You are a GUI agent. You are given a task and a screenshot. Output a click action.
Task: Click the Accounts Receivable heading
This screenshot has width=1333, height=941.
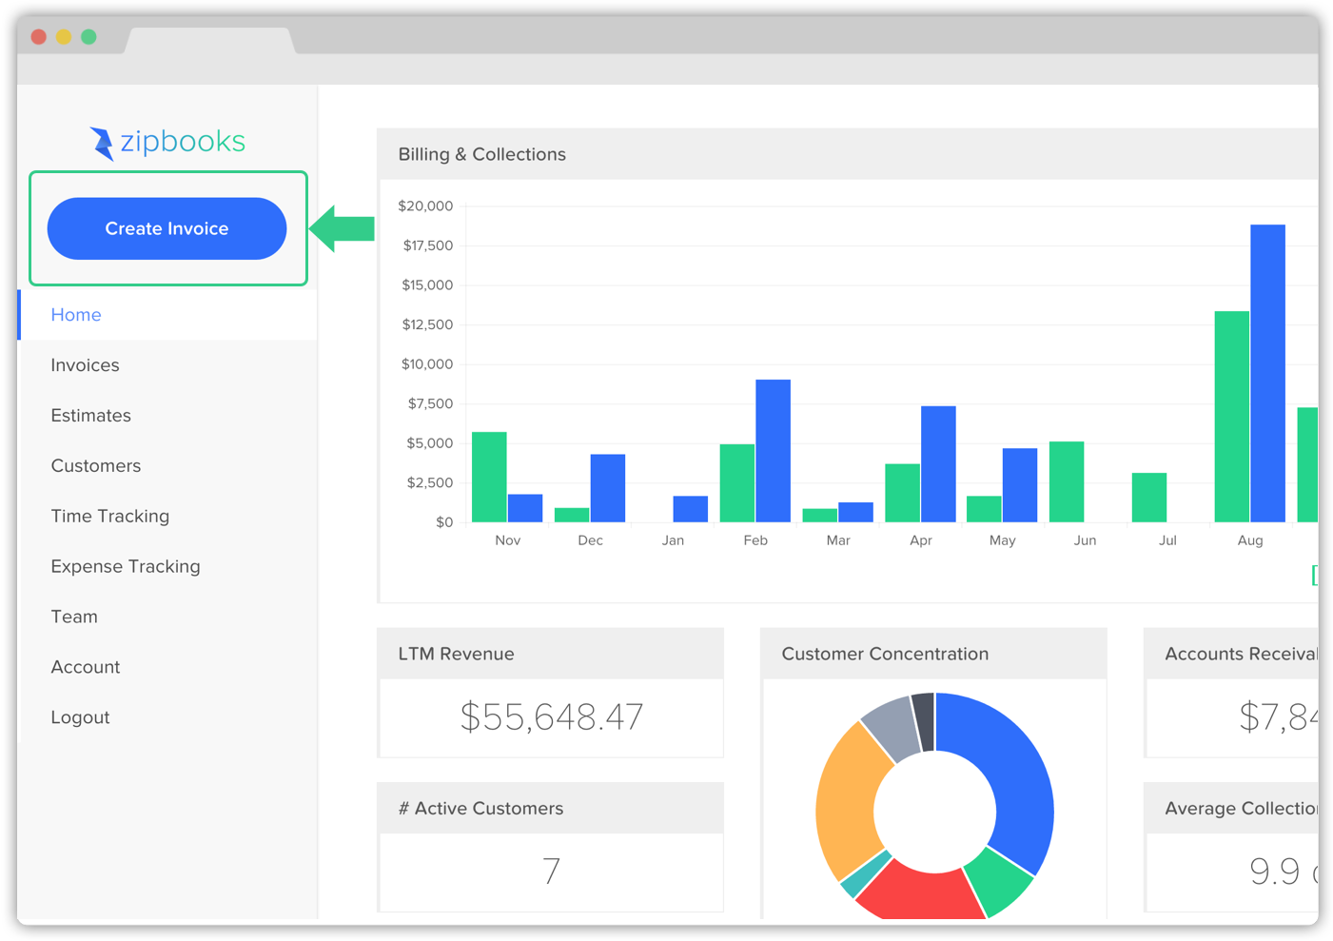coord(1242,654)
